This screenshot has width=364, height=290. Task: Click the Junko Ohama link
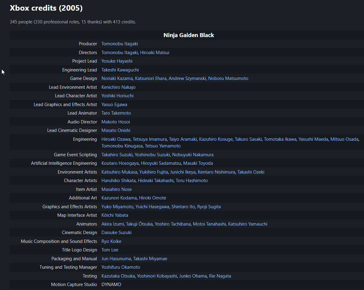[x=193, y=276]
